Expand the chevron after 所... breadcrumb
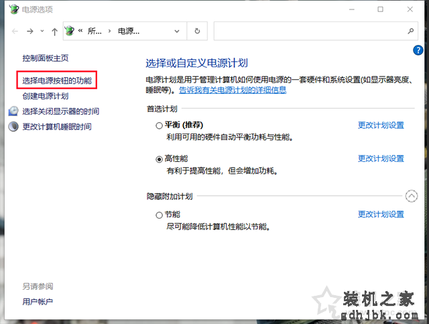Screen dimensions: 429x324 pyautogui.click(x=109, y=31)
